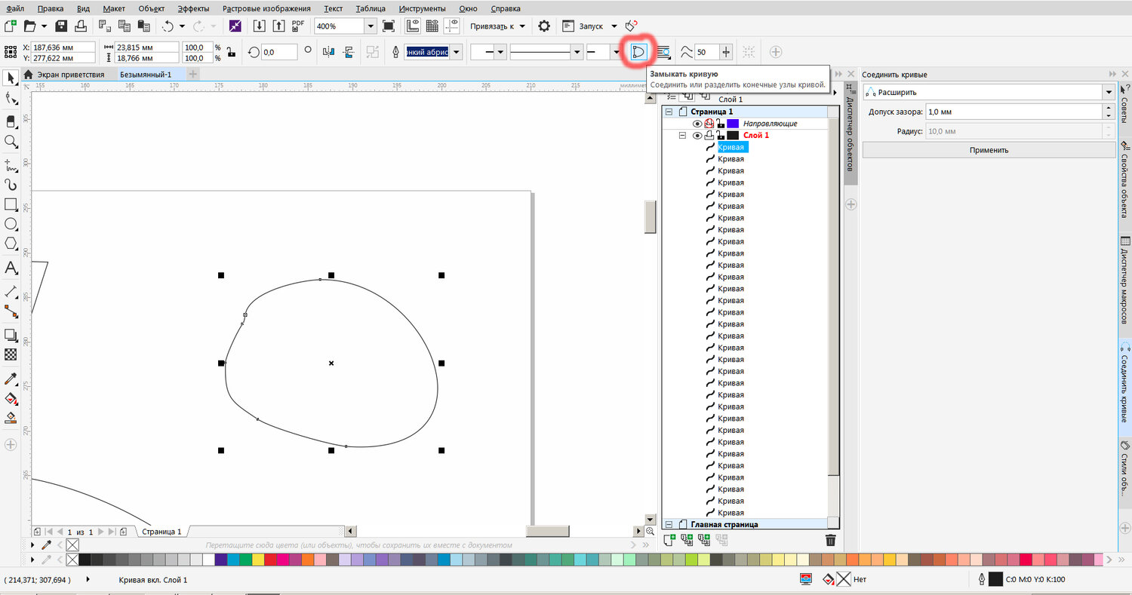Image resolution: width=1132 pixels, height=595 pixels.
Task: Select the Shape edit tool
Action: 11,99
